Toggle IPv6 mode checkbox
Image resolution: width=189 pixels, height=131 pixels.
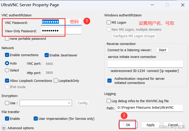pos(7,87)
